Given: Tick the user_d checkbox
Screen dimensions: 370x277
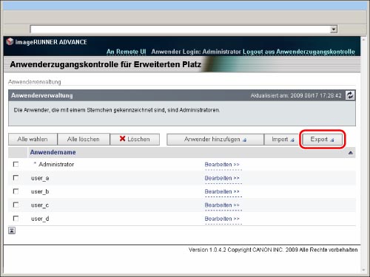Looking at the screenshot, I should (16, 218).
